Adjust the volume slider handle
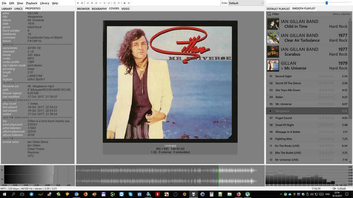The image size is (353, 198). point(326,3)
